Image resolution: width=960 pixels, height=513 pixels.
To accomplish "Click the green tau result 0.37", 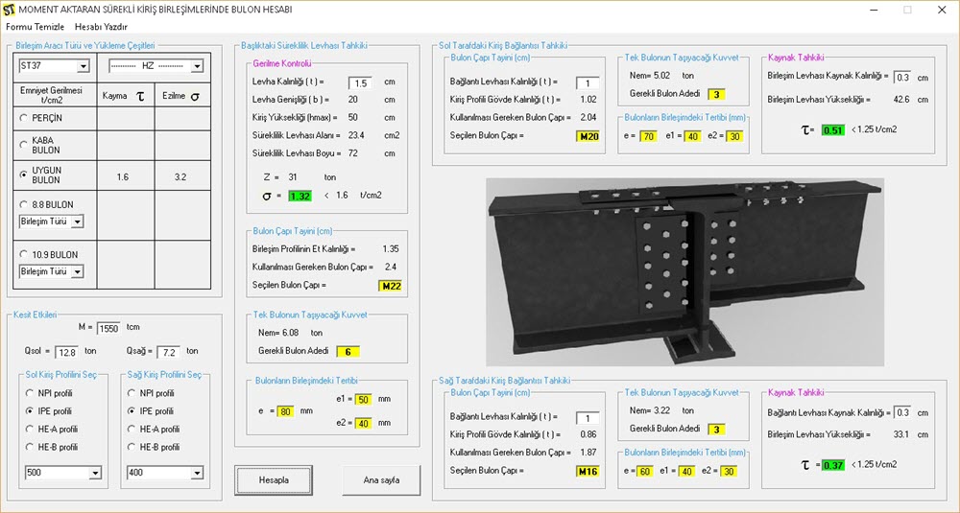I will (x=832, y=465).
